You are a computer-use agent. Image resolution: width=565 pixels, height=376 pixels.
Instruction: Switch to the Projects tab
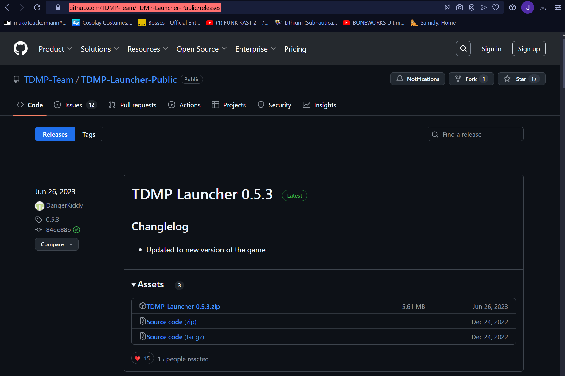[229, 105]
